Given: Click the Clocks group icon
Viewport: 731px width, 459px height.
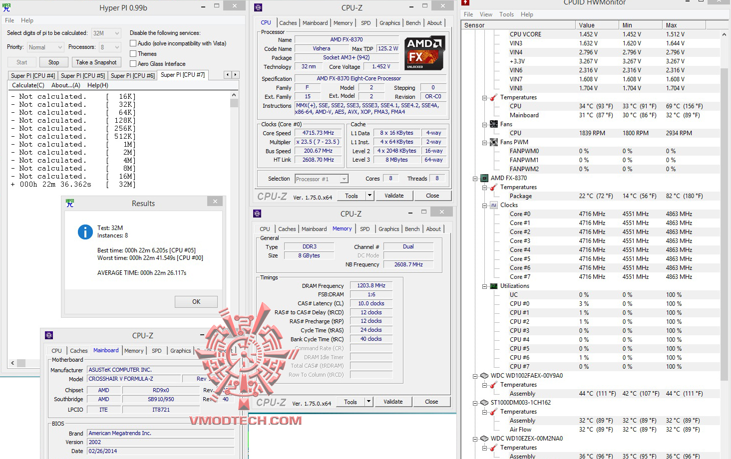Looking at the screenshot, I should coord(493,205).
